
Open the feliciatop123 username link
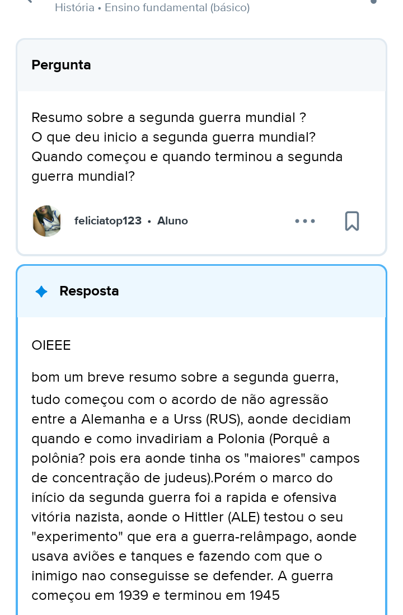pyautogui.click(x=108, y=221)
